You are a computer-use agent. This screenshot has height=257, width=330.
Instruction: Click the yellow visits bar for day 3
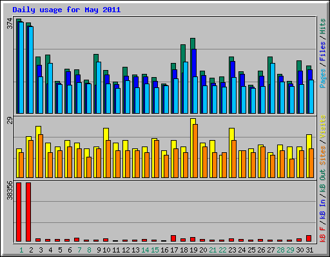pyautogui.click(x=37, y=152)
